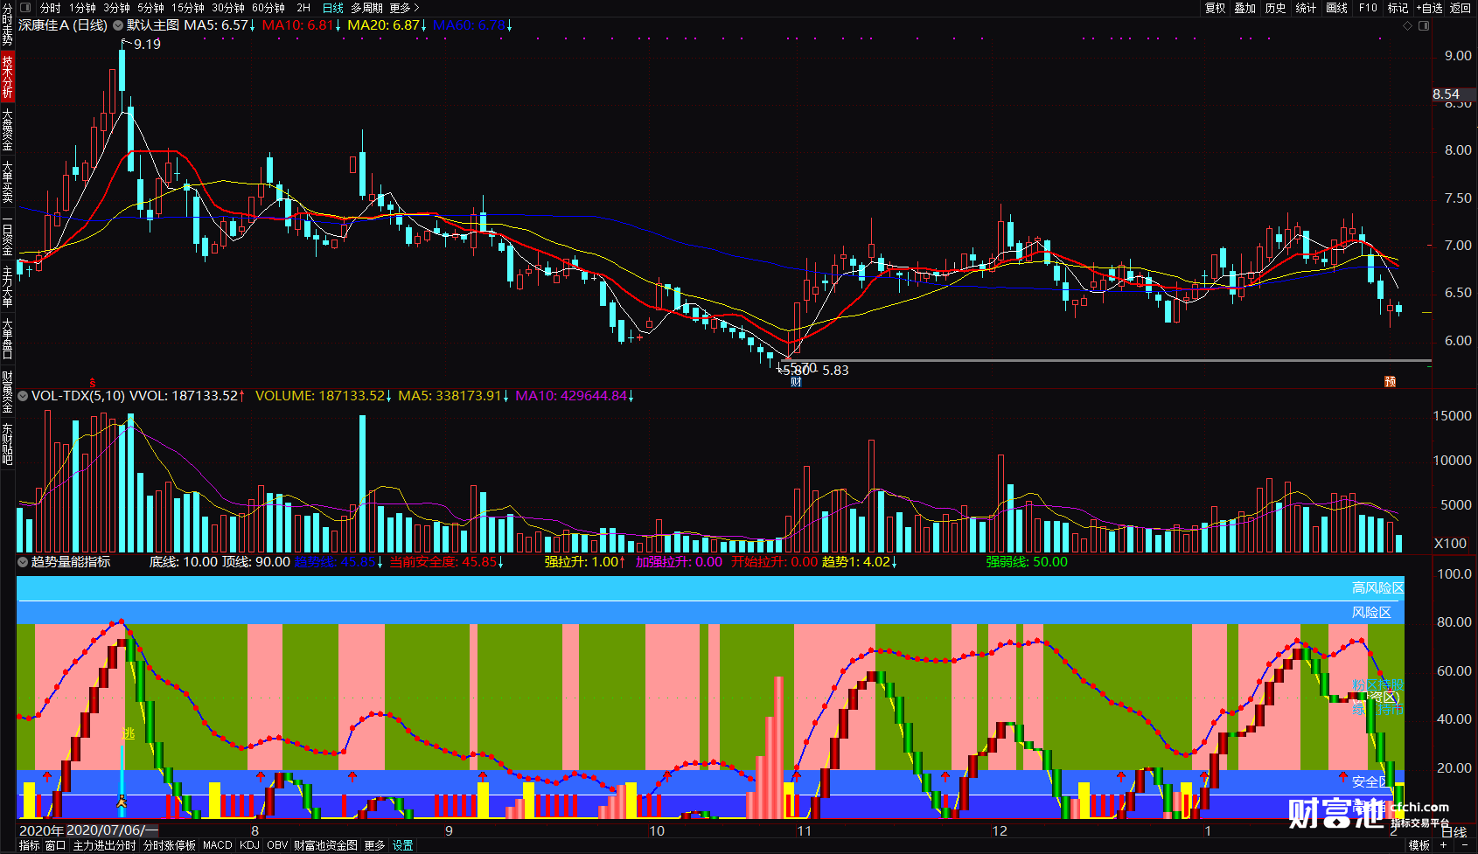Switch to the 2H period
The width and height of the screenshot is (1478, 854).
303,8
